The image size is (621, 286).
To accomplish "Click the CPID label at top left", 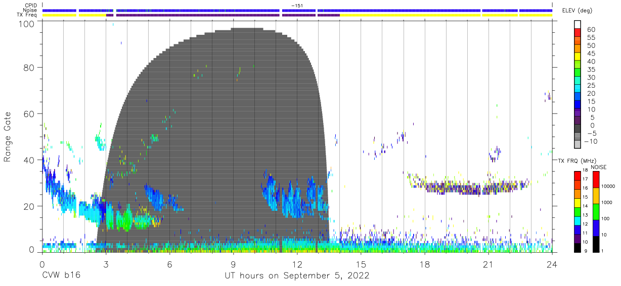I will (x=30, y=5).
